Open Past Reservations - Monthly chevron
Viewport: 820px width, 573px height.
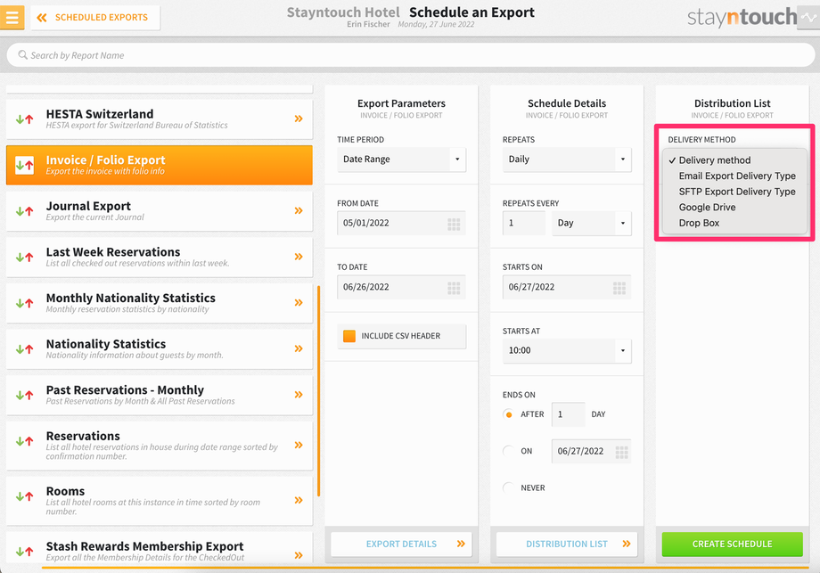tap(299, 395)
